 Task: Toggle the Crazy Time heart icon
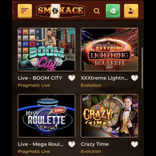tap(134, 144)
